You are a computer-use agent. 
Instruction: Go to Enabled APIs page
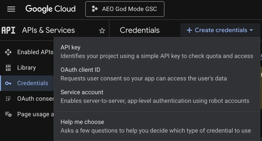tap(35, 52)
